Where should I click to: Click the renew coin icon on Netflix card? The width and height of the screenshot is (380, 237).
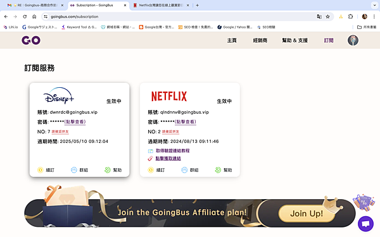click(151, 170)
